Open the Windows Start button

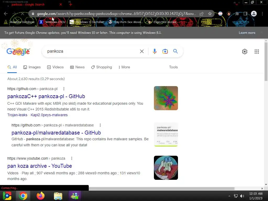[7, 196]
